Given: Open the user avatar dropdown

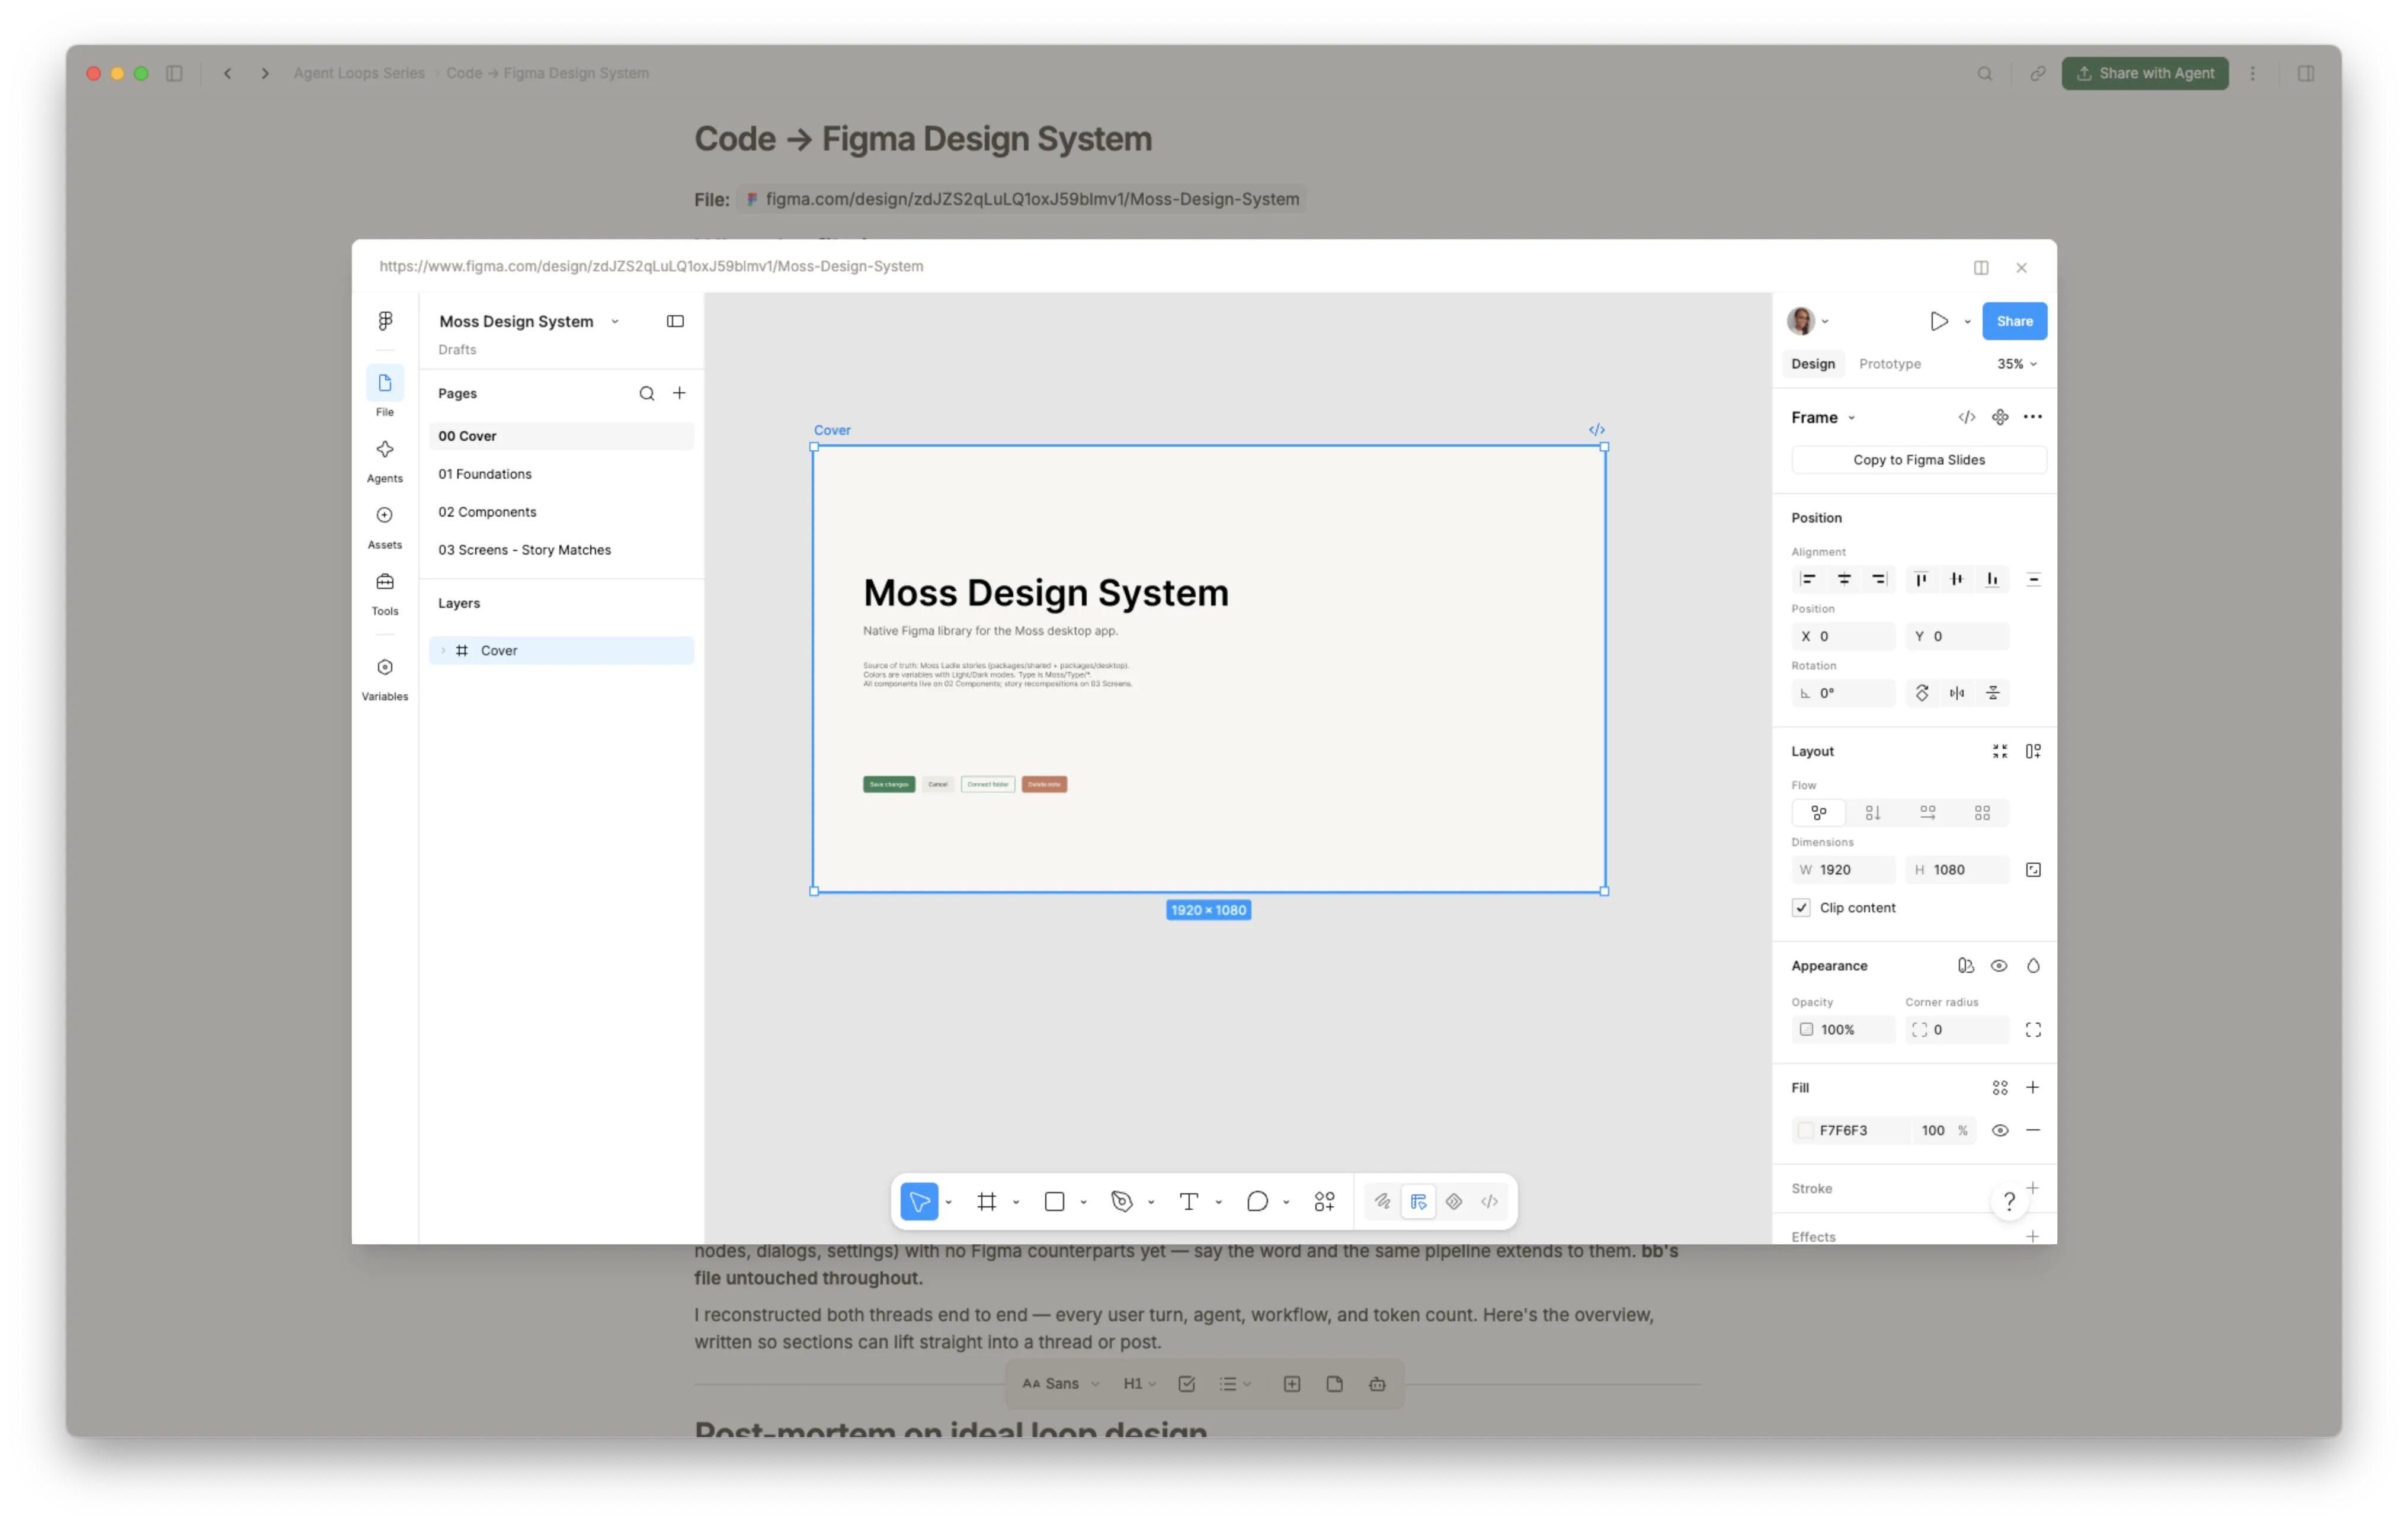Looking at the screenshot, I should (x=1808, y=321).
